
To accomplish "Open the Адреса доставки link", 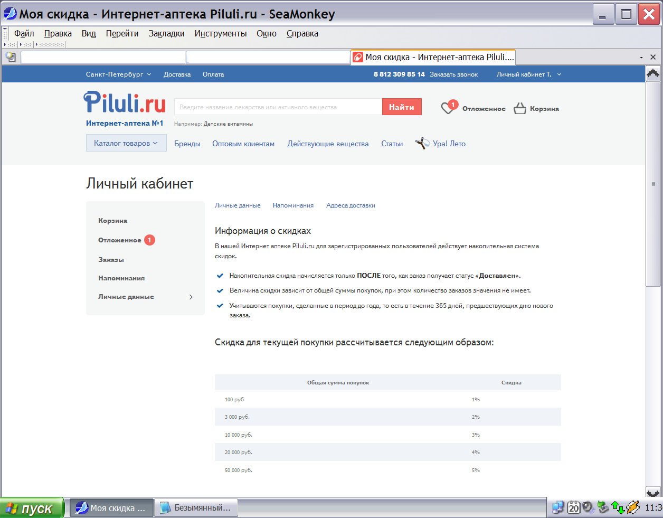I will click(351, 205).
